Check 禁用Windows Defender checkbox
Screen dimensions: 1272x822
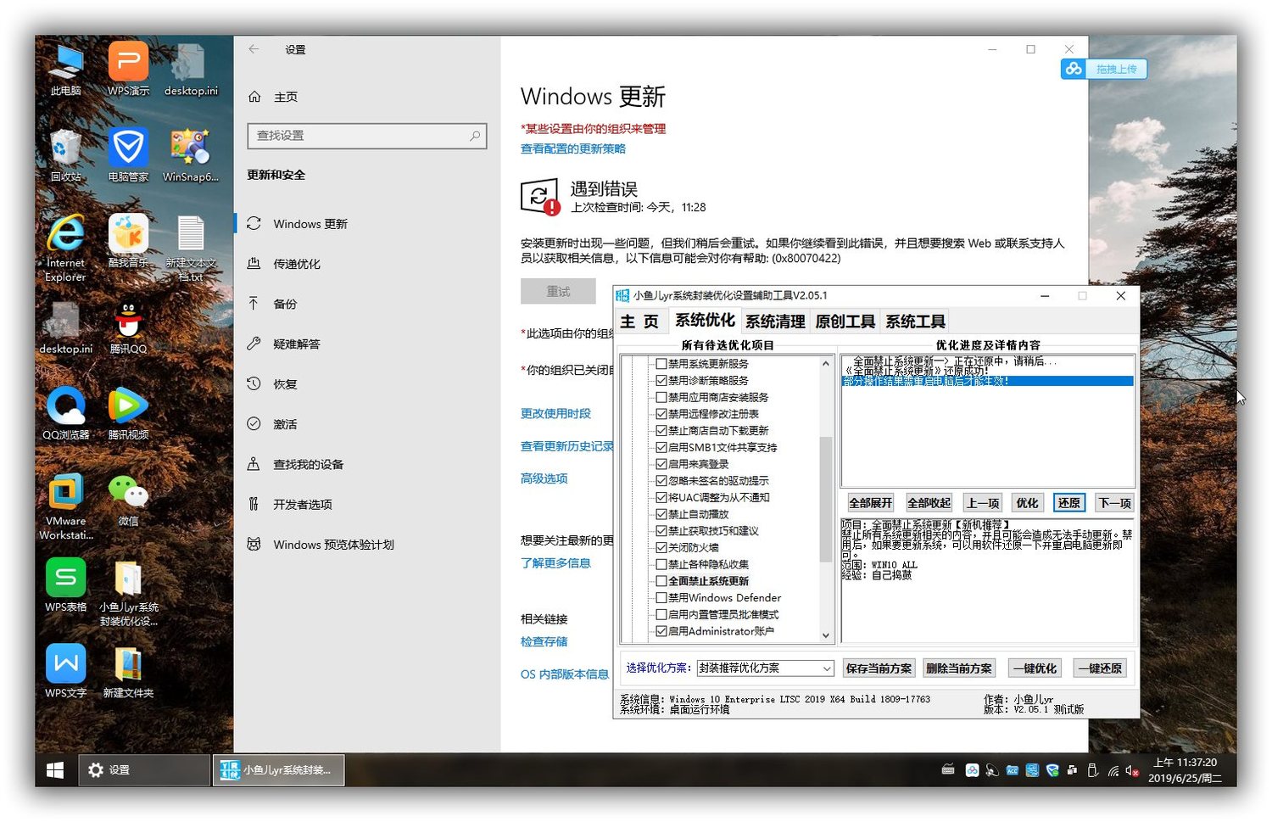tap(661, 598)
